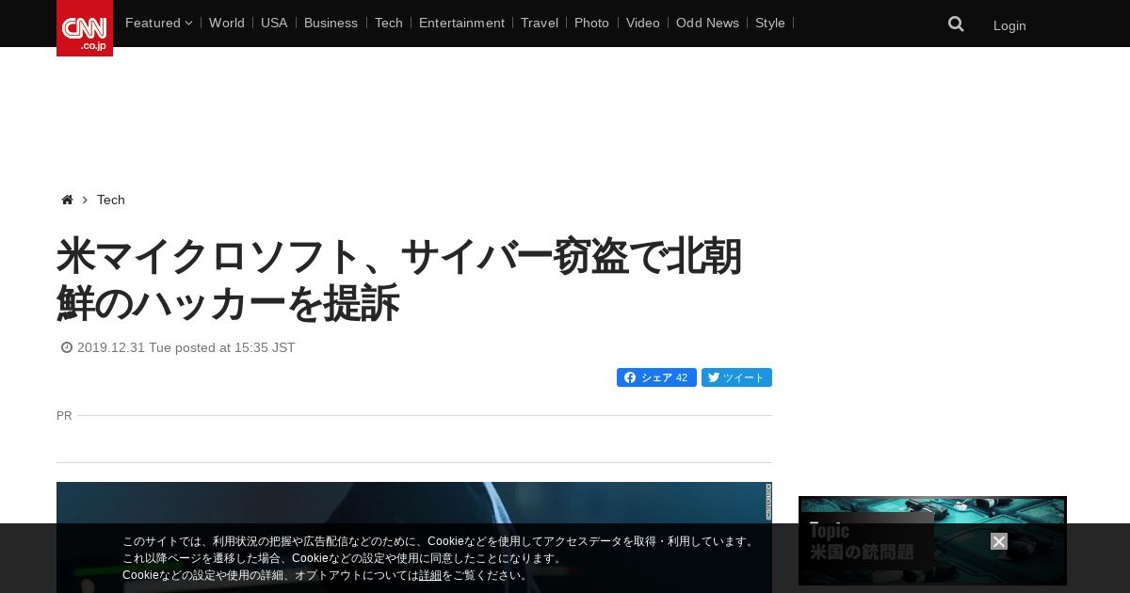1130x593 pixels.
Task: Click the Tech breadcrumb link
Action: (111, 200)
